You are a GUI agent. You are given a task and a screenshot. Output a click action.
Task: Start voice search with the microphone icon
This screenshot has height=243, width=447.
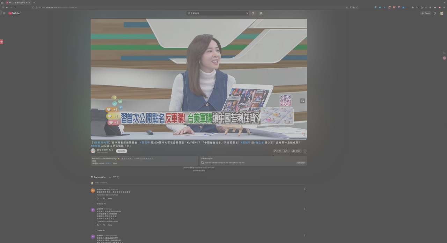[x=261, y=13]
